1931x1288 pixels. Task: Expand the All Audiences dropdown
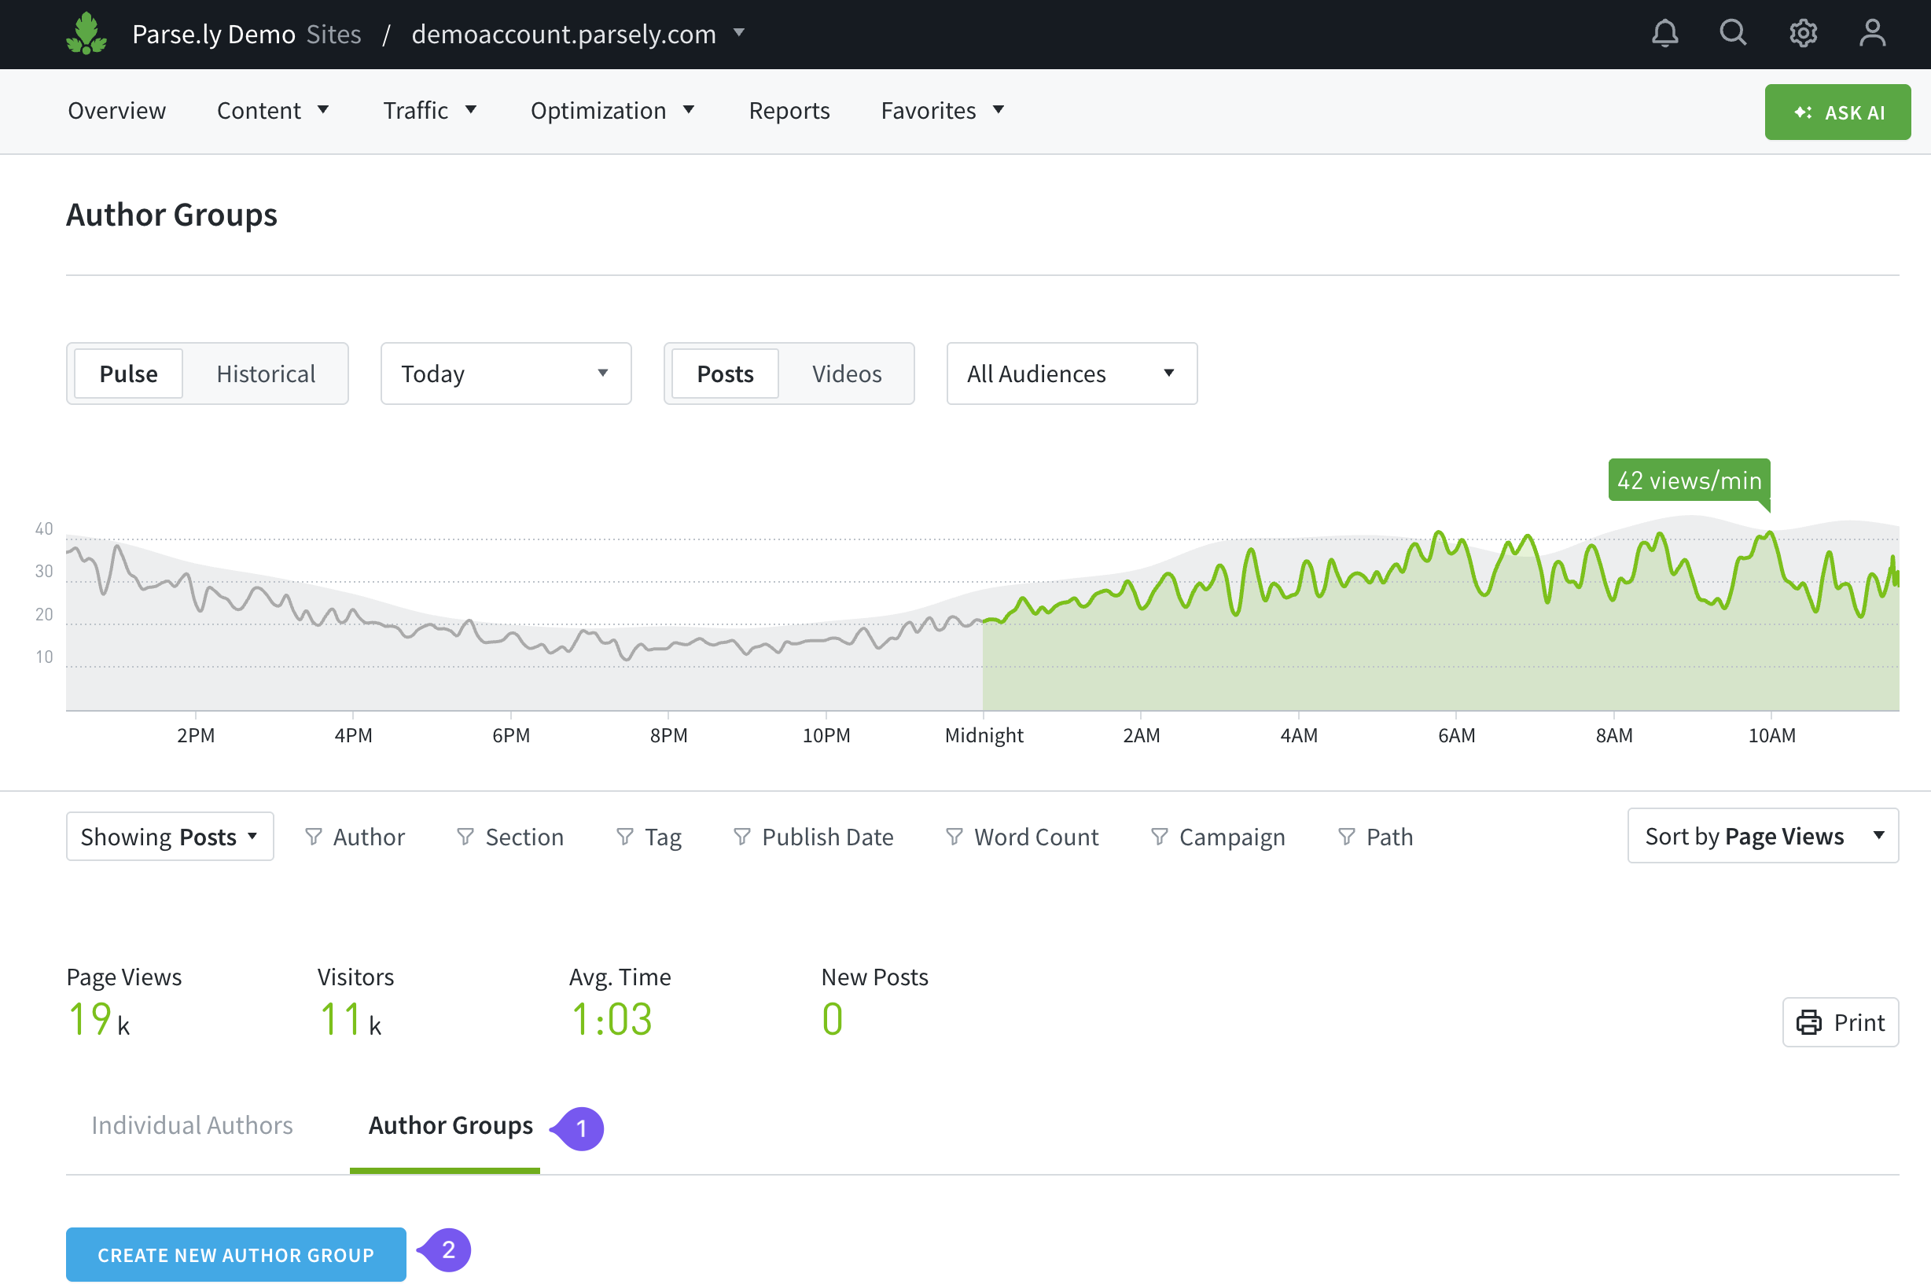(1071, 374)
